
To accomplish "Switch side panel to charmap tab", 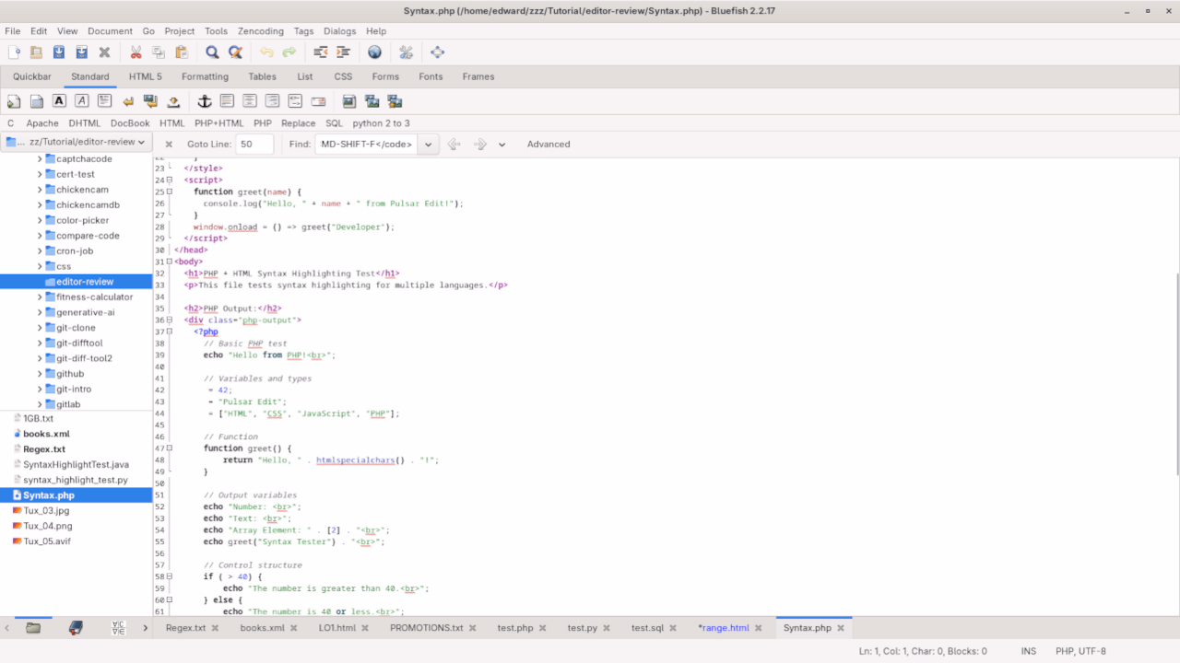I will (x=118, y=628).
